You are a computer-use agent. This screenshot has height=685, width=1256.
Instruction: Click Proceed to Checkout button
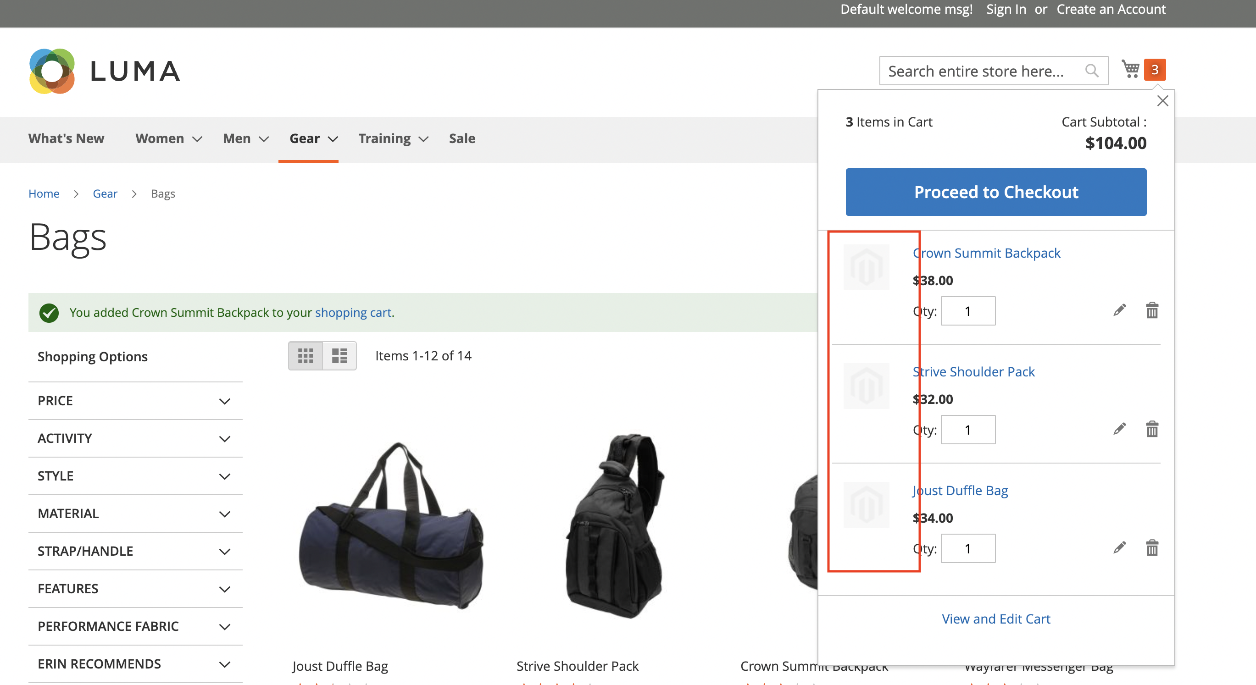[995, 192]
